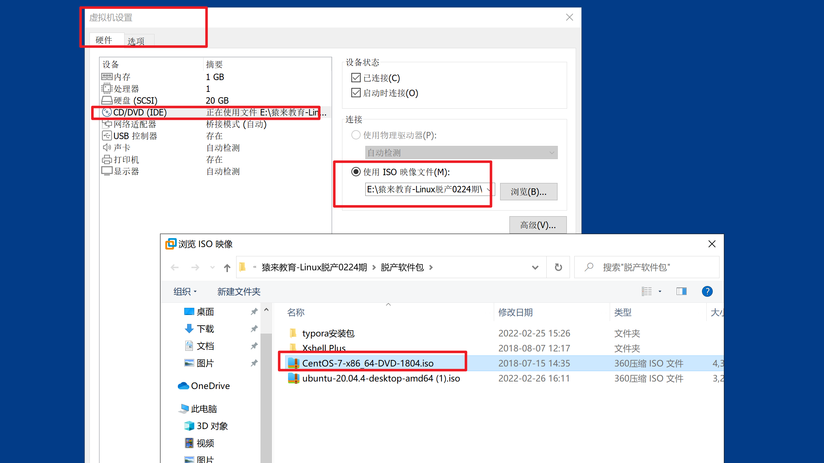This screenshot has width=824, height=463.
Task: Click 高级(V)... advanced button
Action: coord(538,225)
